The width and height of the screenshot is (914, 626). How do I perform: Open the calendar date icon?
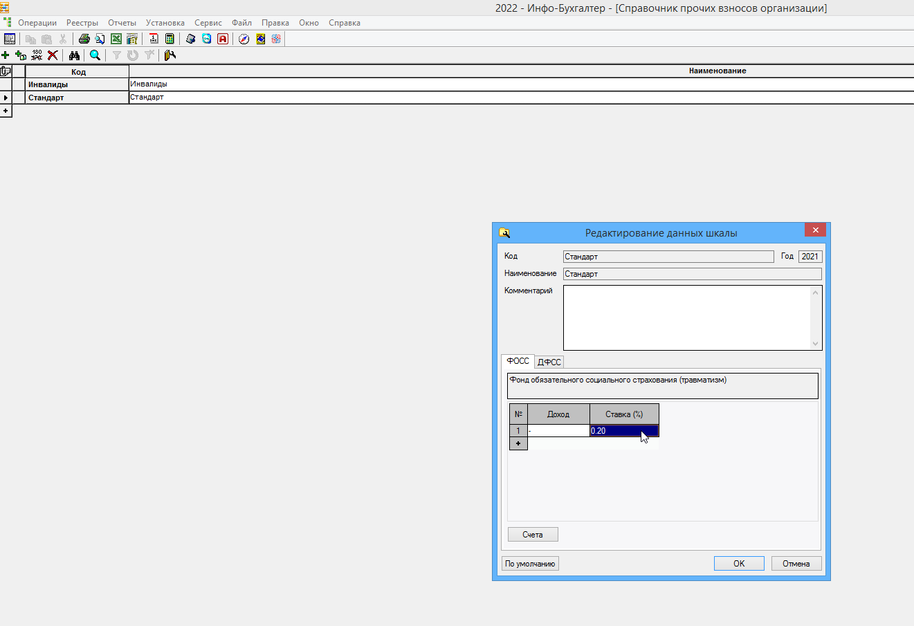point(154,39)
